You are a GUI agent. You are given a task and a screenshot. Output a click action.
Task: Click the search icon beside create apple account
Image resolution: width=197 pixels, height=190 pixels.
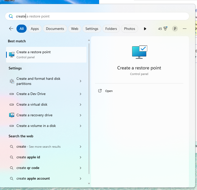(x=12, y=179)
